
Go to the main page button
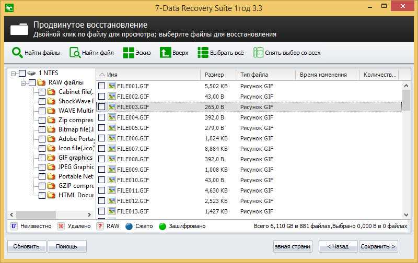293,246
